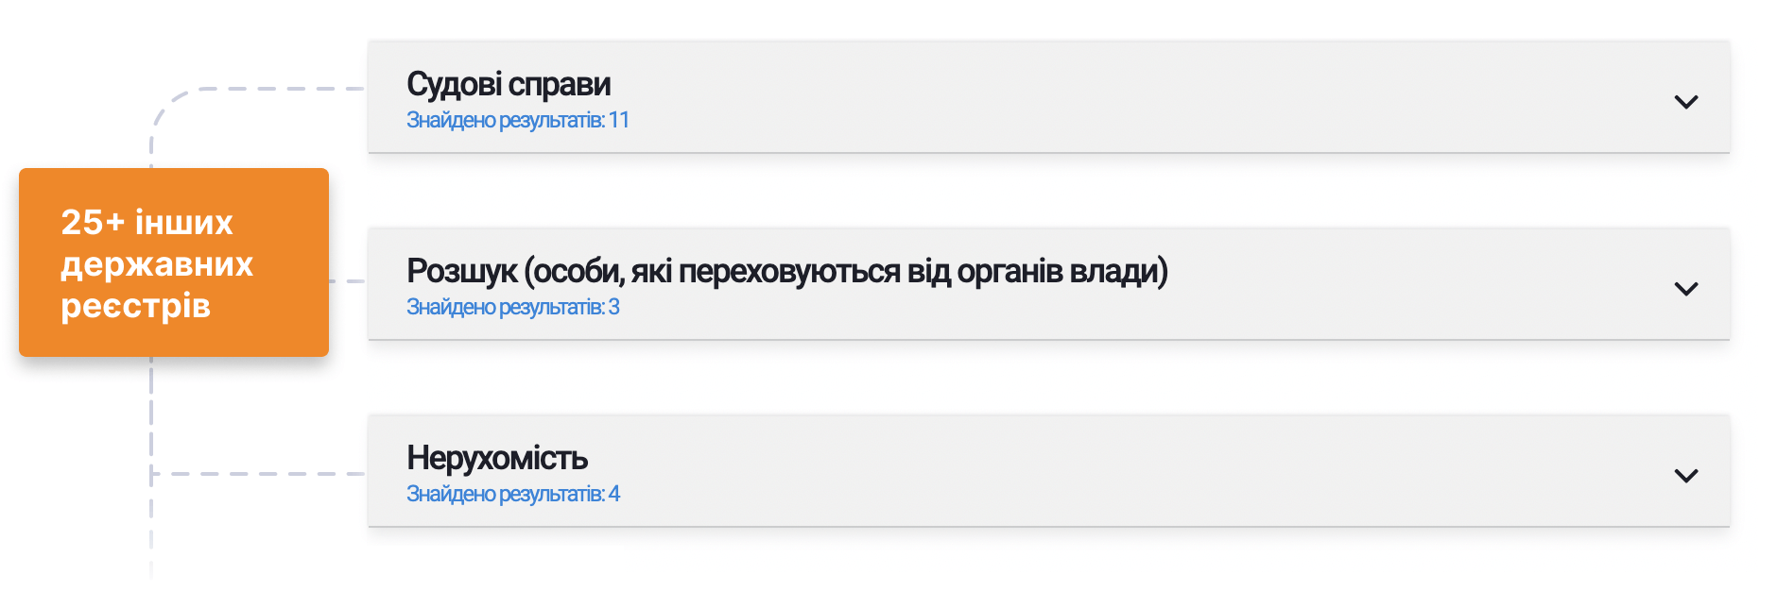This screenshot has height=608, width=1777.
Task: Click the words органів влади in Розшук title
Action: point(1061,271)
